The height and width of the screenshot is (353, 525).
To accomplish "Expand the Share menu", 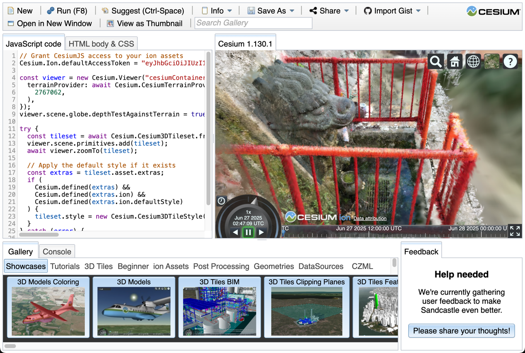I will [329, 11].
